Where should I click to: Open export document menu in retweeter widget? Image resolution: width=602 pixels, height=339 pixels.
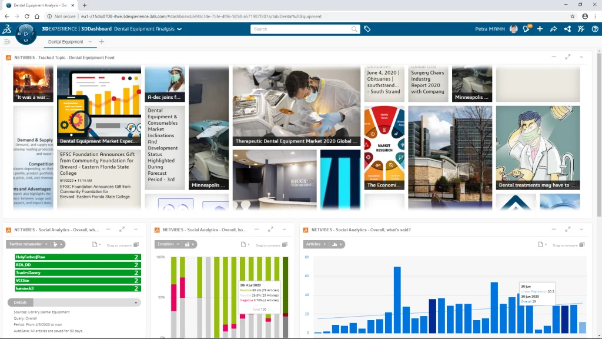pyautogui.click(x=96, y=244)
